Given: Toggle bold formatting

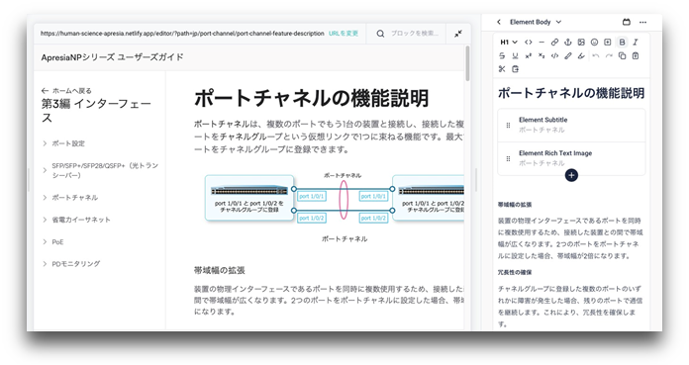Looking at the screenshot, I should coord(622,43).
